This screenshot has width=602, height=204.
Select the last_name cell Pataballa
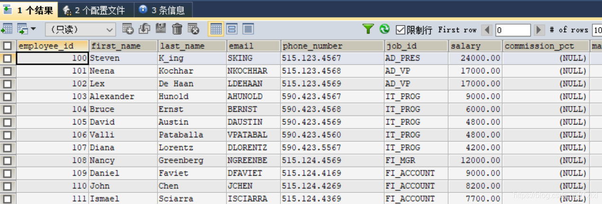(192, 135)
